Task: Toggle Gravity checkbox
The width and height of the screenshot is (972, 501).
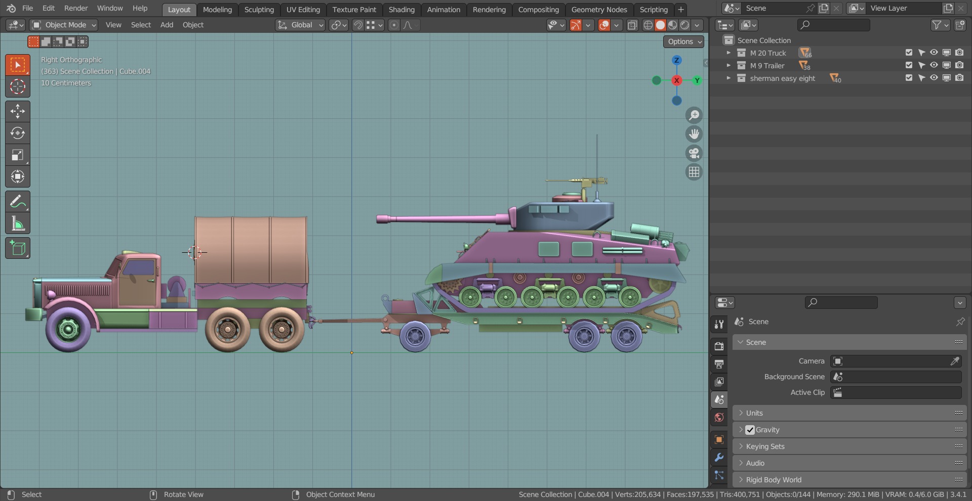Action: pos(750,430)
